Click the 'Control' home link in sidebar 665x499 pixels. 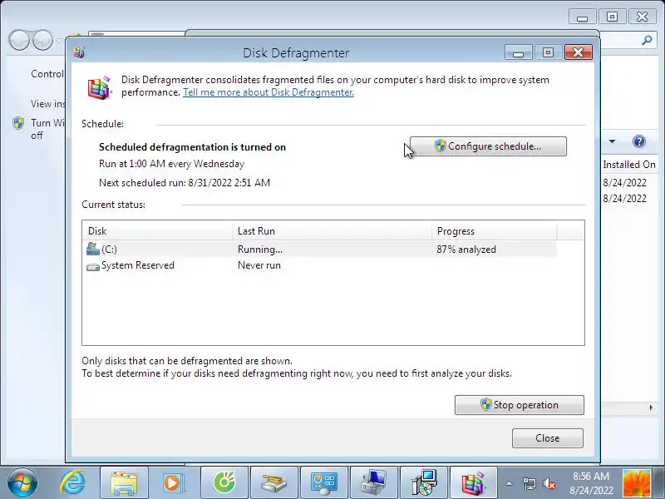(x=47, y=74)
